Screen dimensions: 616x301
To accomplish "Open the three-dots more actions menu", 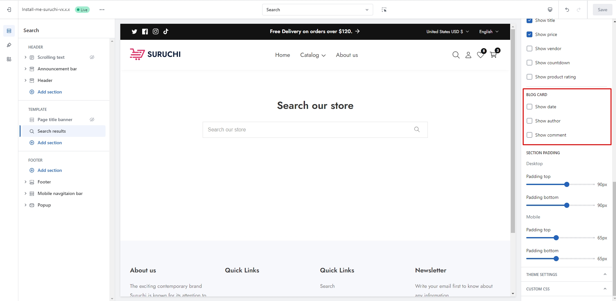I will (102, 10).
